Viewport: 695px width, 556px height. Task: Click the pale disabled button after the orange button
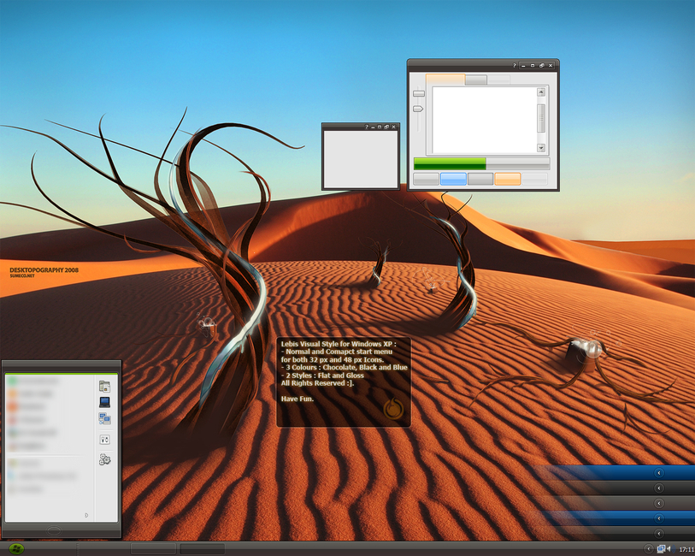534,179
